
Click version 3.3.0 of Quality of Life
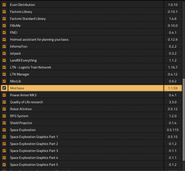point(173,102)
